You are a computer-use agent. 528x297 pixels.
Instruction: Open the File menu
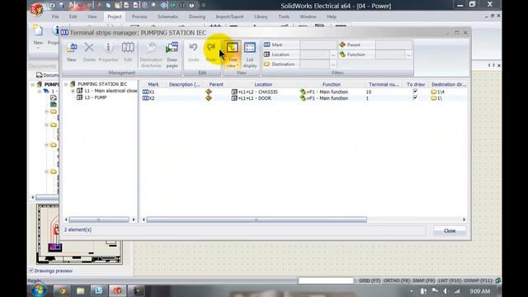click(55, 16)
